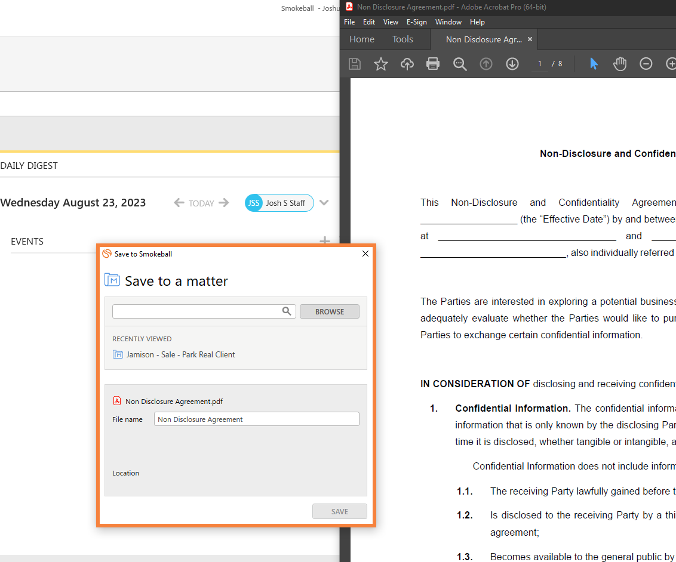The image size is (676, 562).
Task: Click the zoom in plus icon in Acrobat
Action: tap(671, 64)
